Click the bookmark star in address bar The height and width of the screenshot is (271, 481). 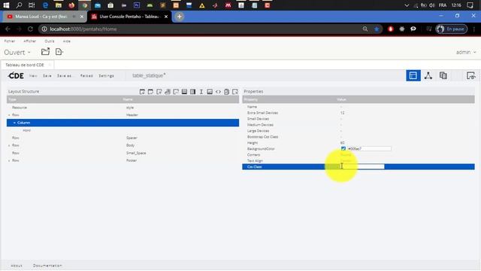(x=377, y=29)
